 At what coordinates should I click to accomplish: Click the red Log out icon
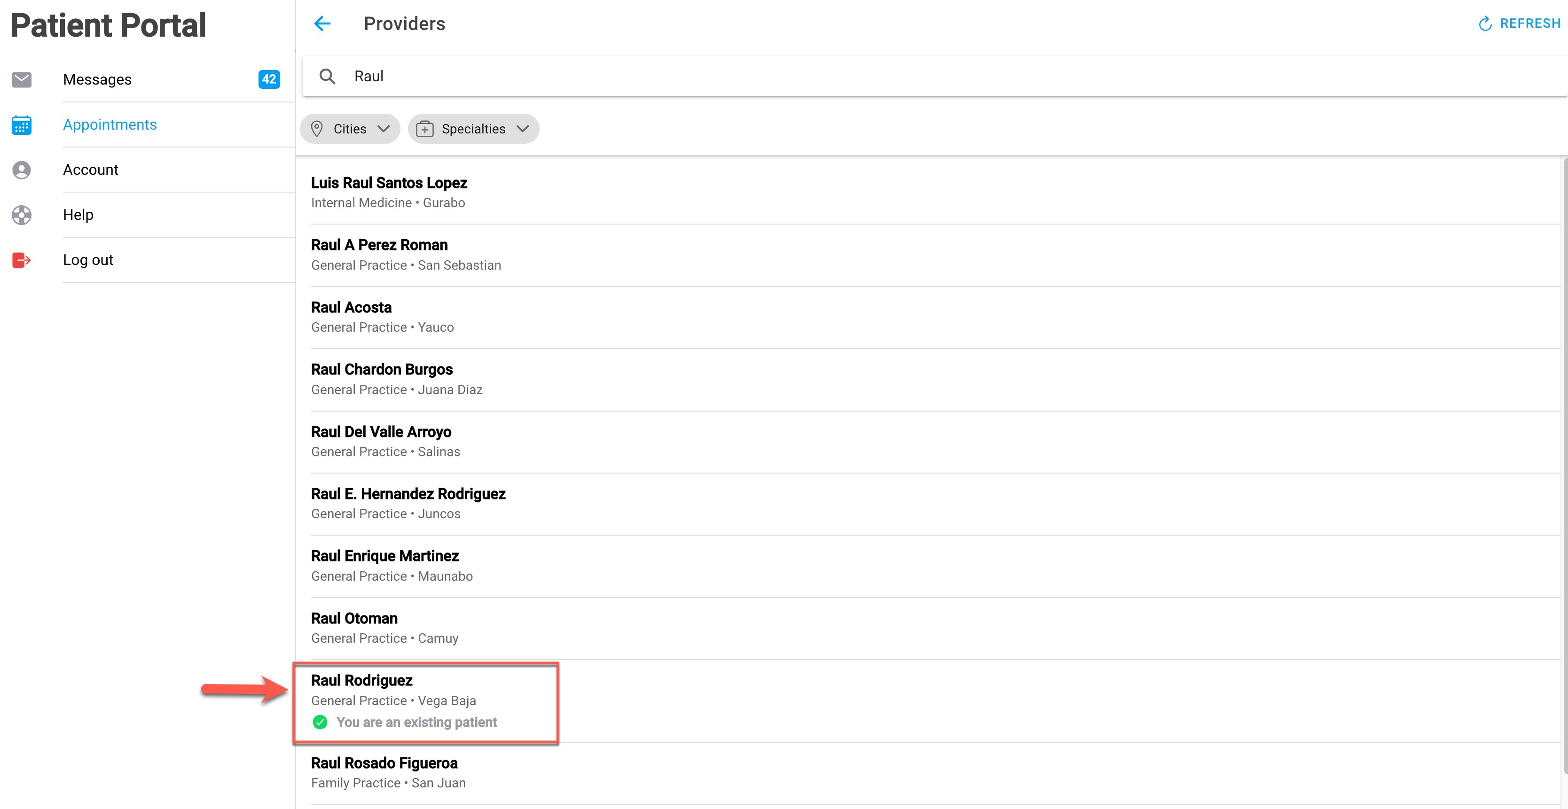click(22, 260)
